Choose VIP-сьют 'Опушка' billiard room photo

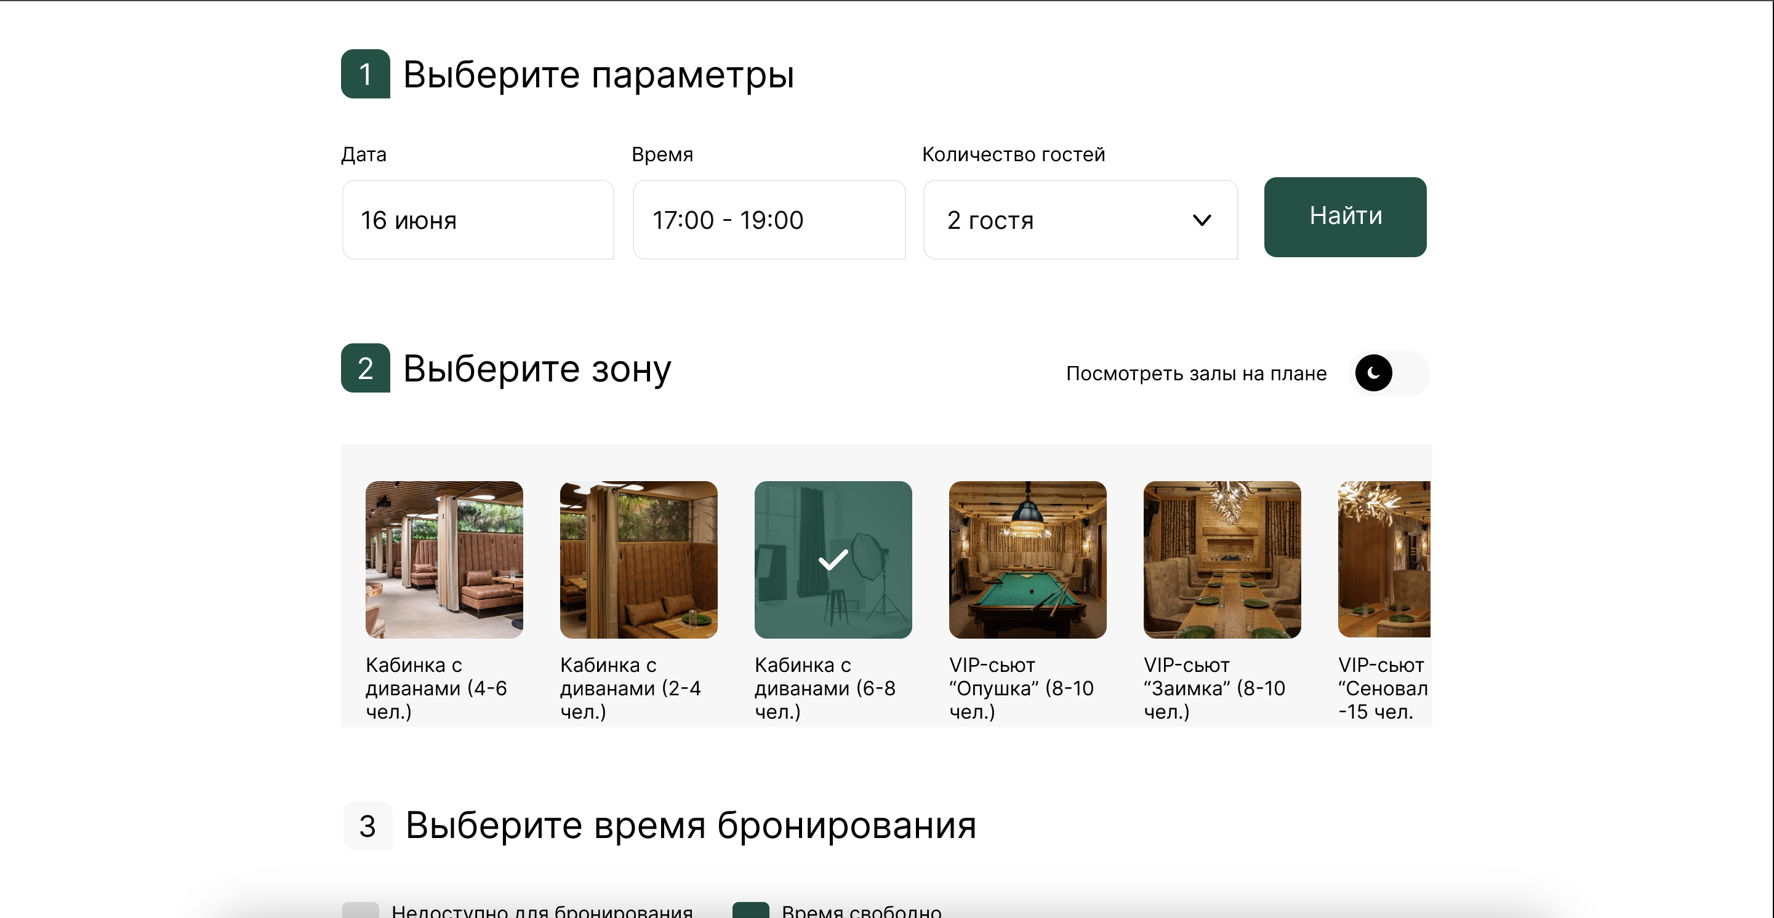(1027, 559)
